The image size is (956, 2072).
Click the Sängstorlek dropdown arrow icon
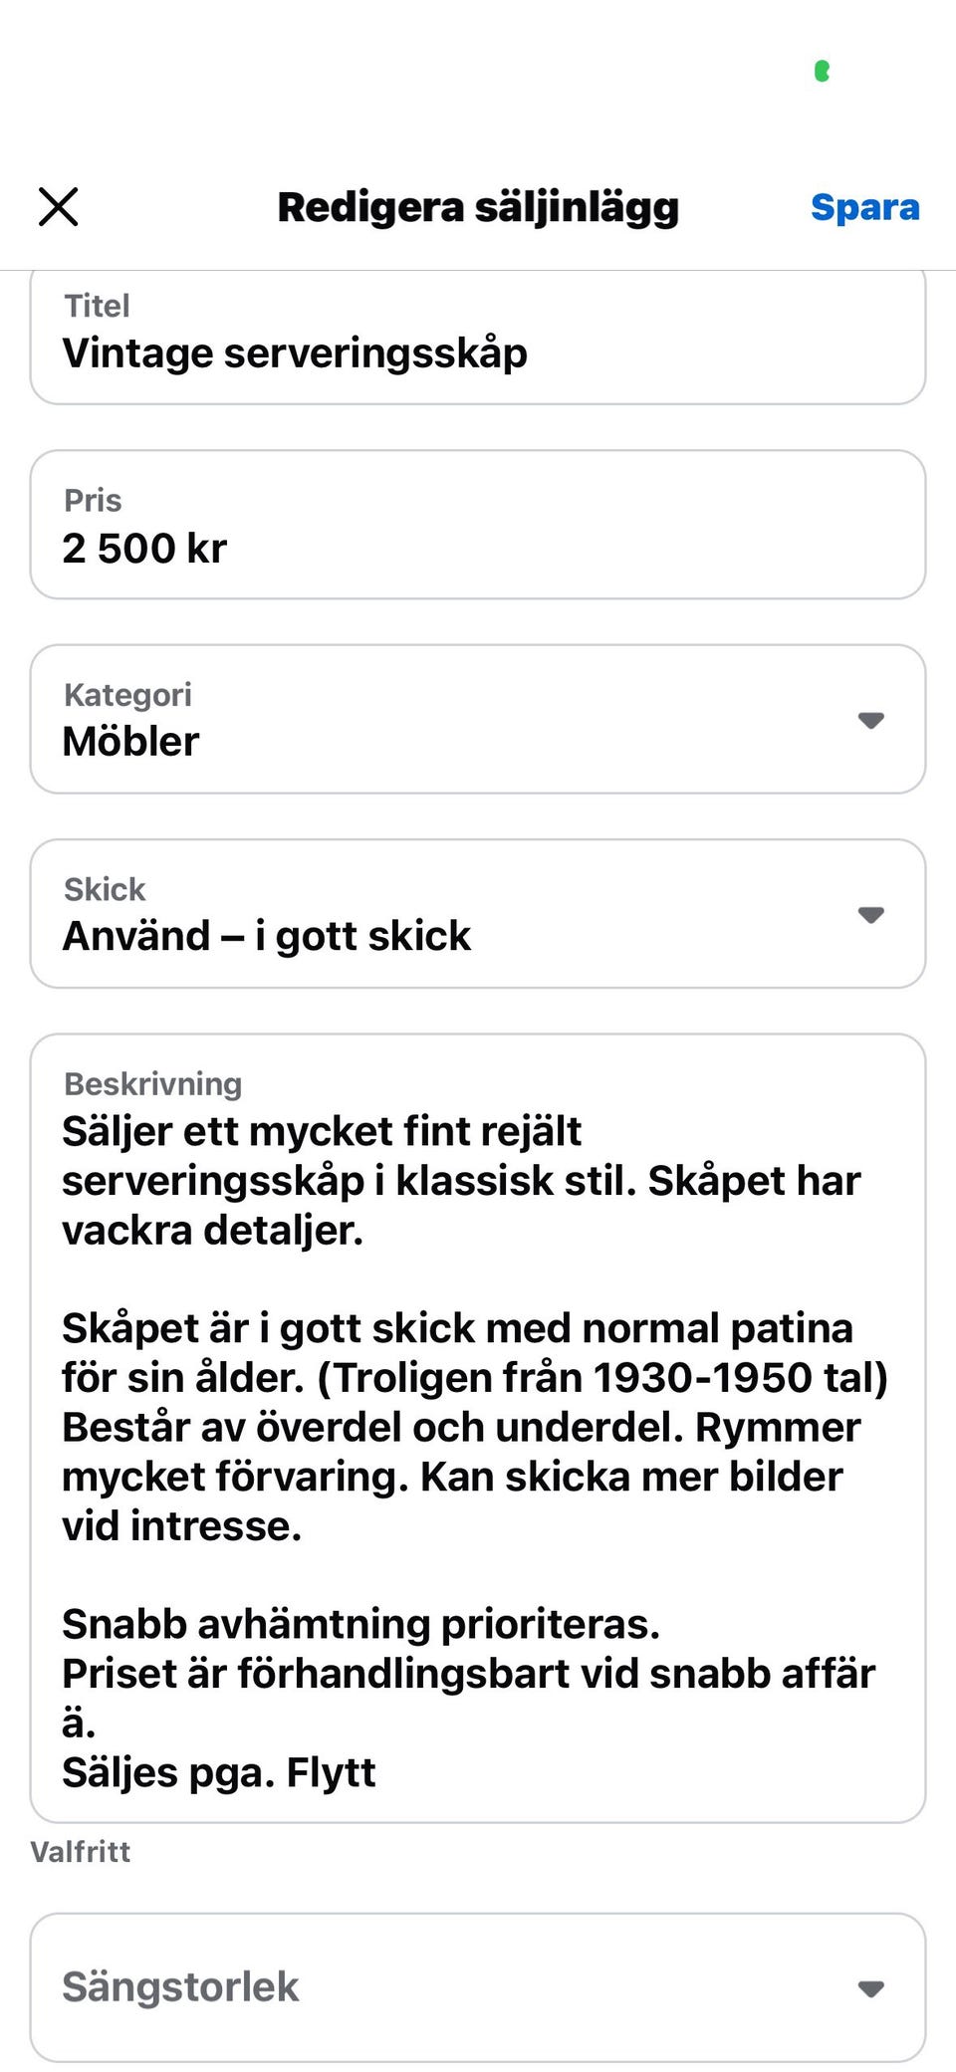pyautogui.click(x=870, y=1988)
